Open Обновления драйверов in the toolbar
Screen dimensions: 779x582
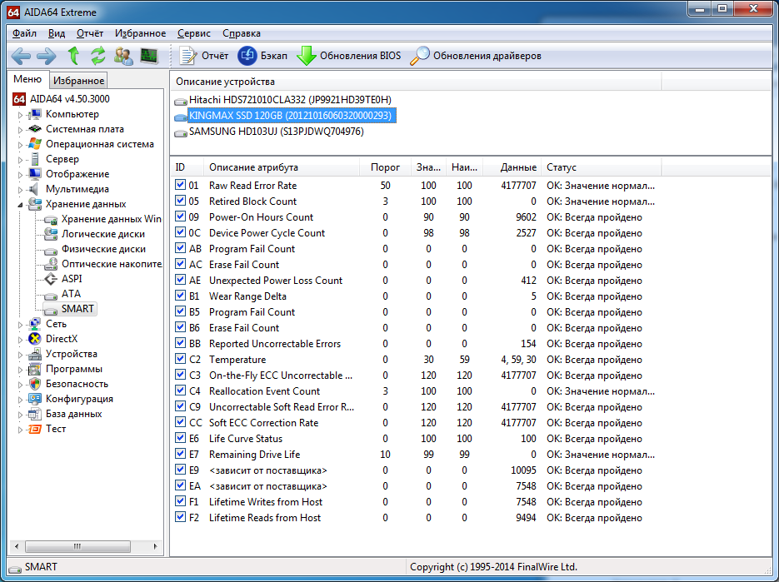pyautogui.click(x=476, y=56)
